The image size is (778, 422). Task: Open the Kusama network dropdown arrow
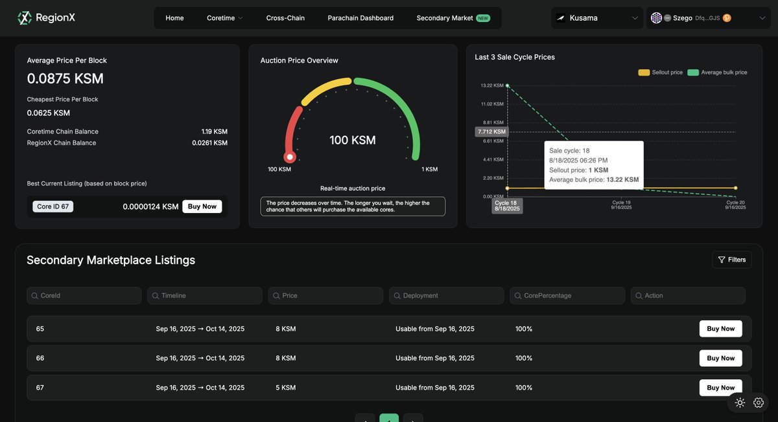click(x=635, y=18)
